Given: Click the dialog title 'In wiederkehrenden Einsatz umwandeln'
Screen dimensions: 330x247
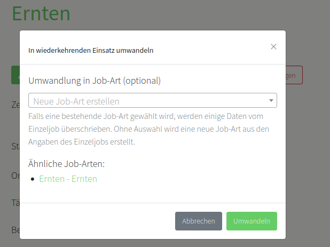Looking at the screenshot, I should click(91, 51).
